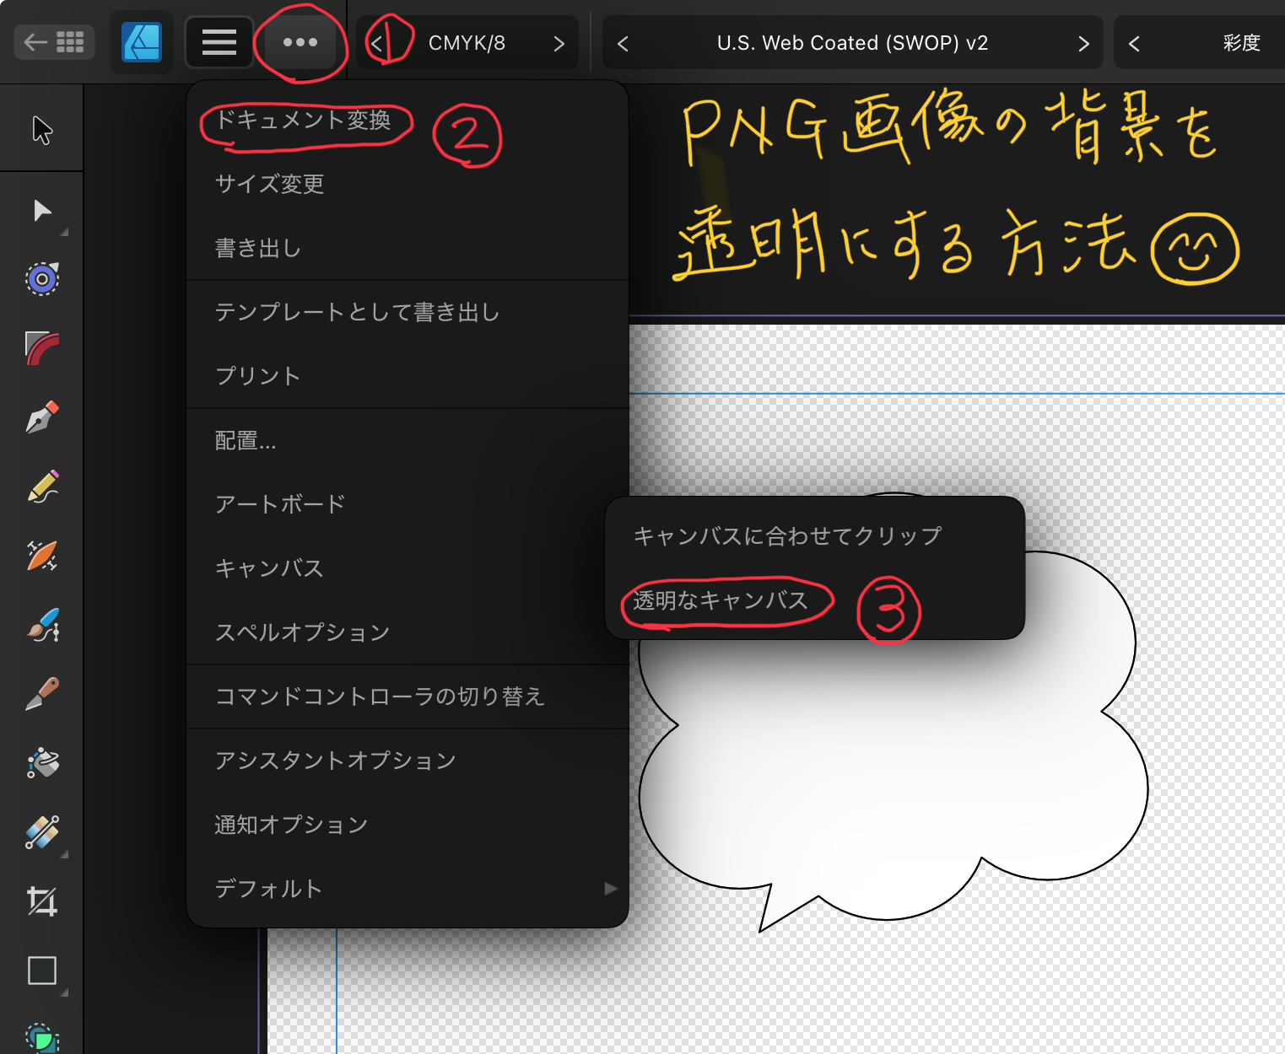1285x1054 pixels.
Task: Select キャンバスに合わせてクリップ
Action: pos(788,535)
